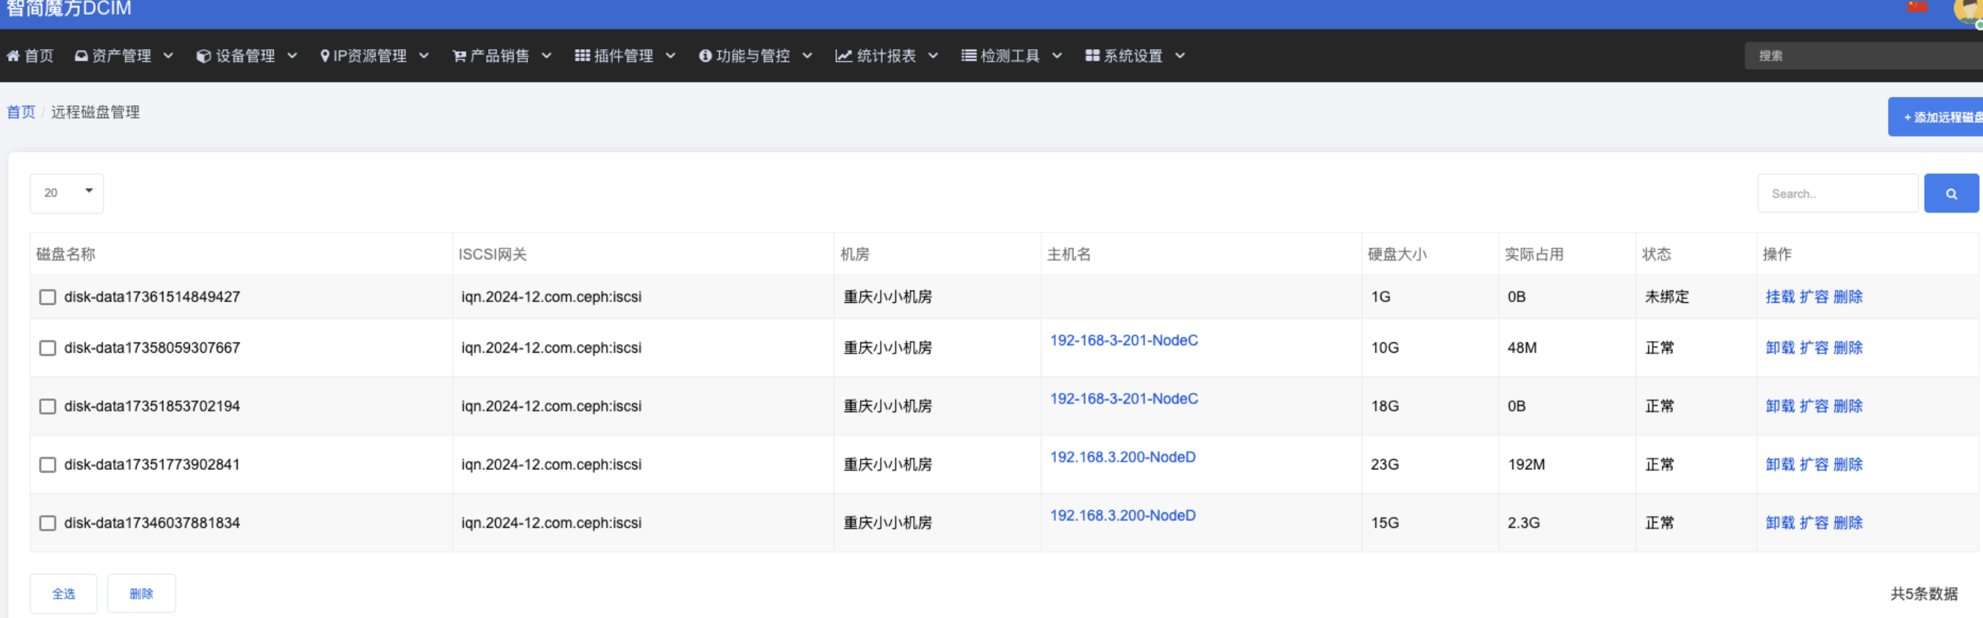Click 扩容 for disk-data17358059307667

point(1814,348)
